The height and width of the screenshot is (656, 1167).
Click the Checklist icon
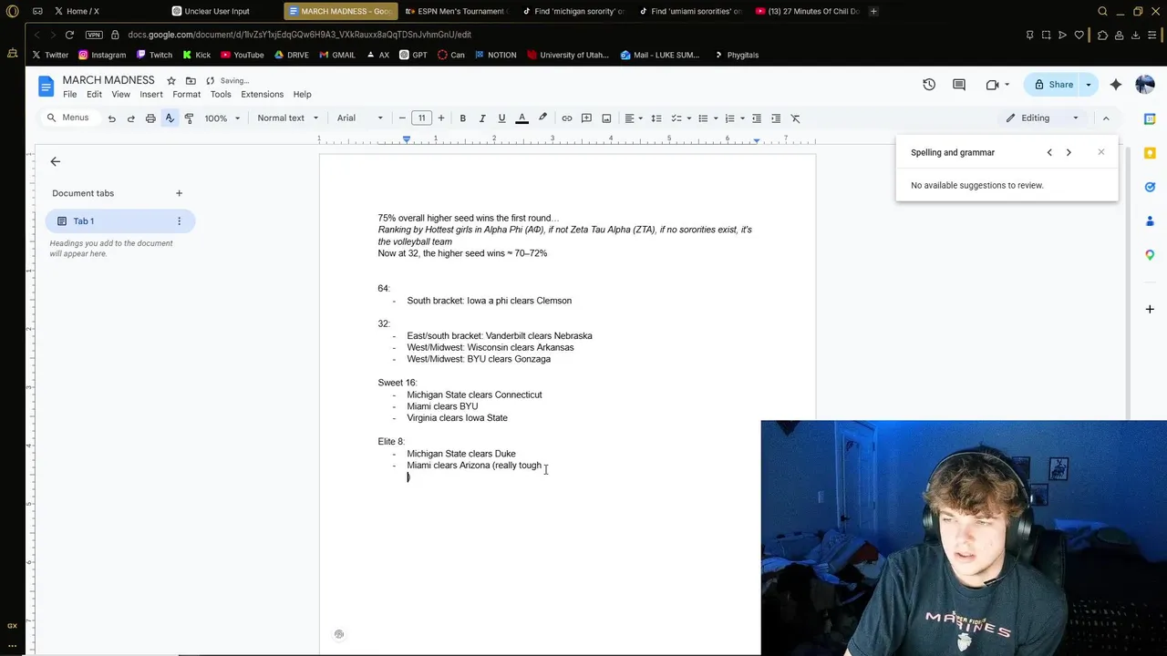click(676, 118)
